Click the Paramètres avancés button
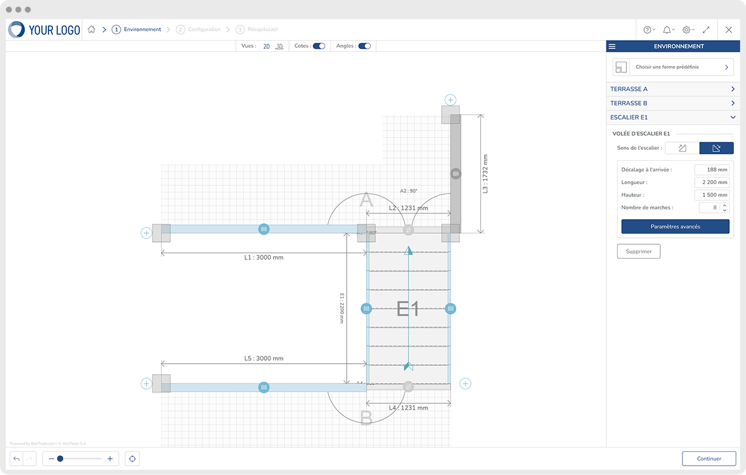Image resolution: width=746 pixels, height=475 pixels. [x=675, y=227]
